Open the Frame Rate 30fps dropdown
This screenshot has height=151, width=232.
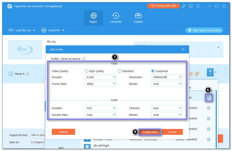pos(101,84)
